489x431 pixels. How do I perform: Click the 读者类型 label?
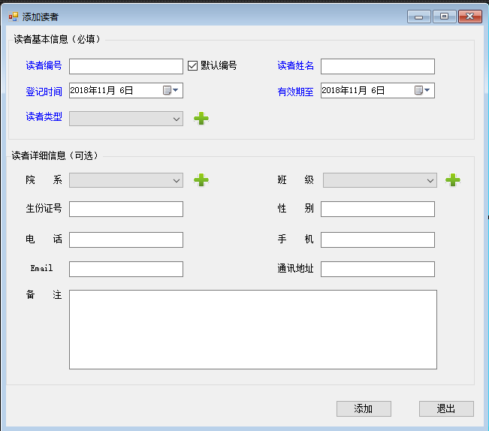point(44,116)
